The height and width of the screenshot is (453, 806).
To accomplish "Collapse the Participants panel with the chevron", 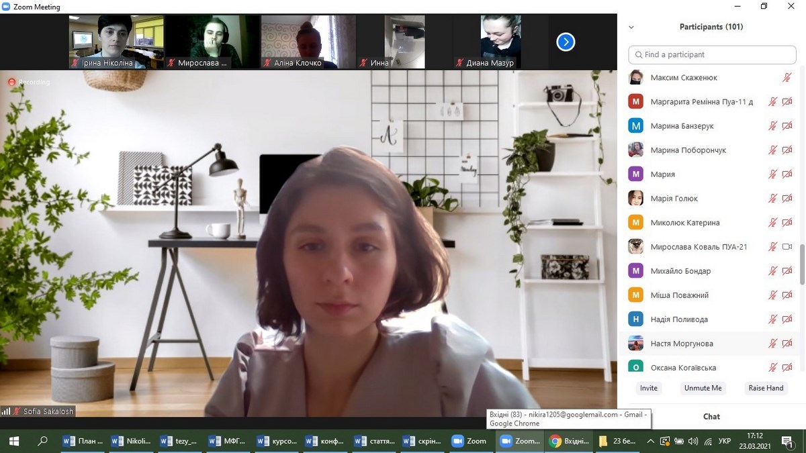I will [x=631, y=28].
